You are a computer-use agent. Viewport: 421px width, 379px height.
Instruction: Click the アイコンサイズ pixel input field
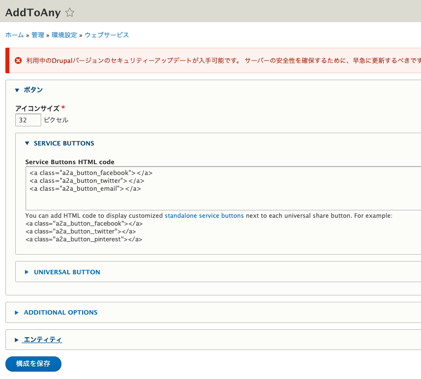coord(28,120)
